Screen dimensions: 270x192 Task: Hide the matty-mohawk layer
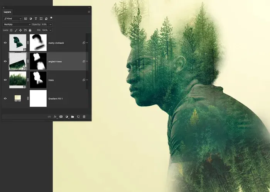tap(5, 43)
